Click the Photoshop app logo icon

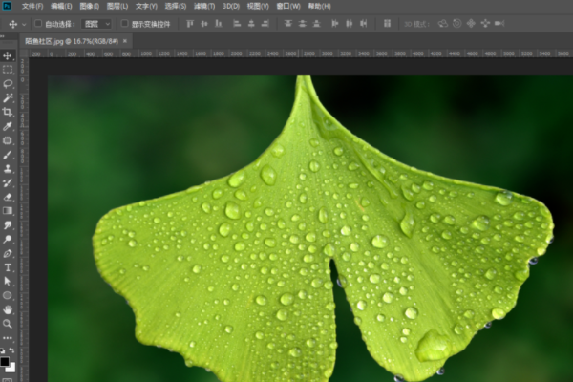click(7, 6)
